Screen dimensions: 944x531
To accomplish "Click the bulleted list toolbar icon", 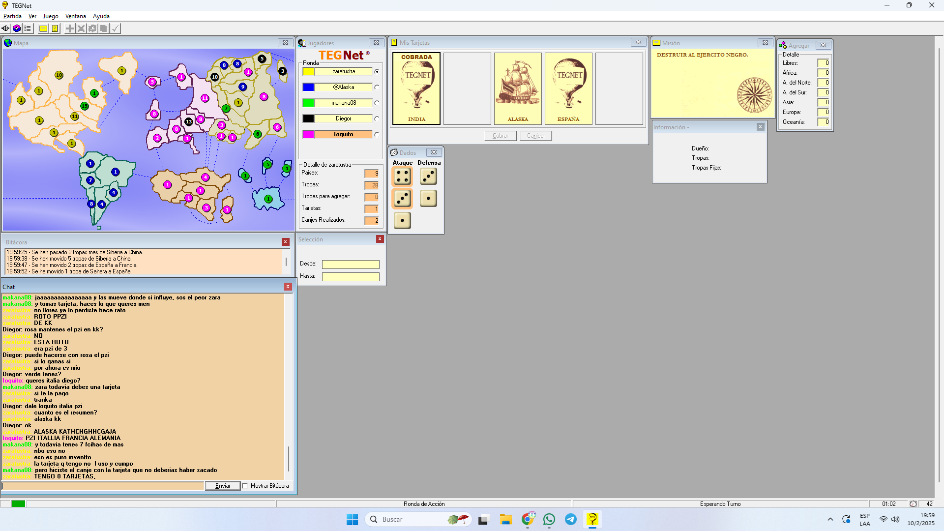I will coord(28,29).
